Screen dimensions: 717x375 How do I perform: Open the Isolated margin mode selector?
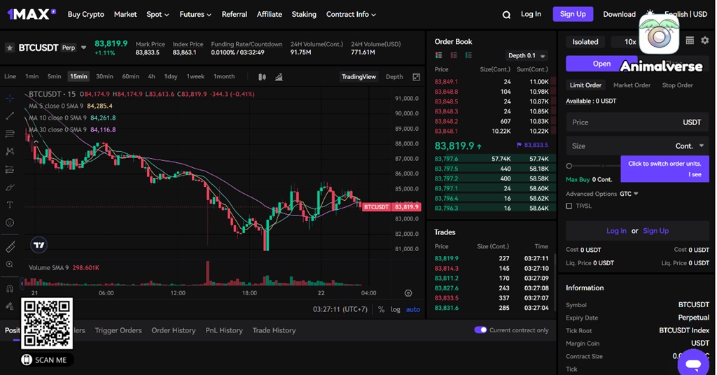tap(585, 41)
